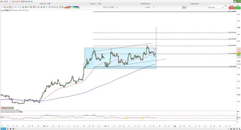The width and height of the screenshot is (241, 130).
Task: Click the small arrow after bottom-left icons
Action: (16, 129)
